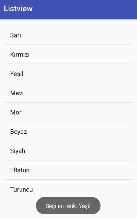Tap the Beyaz list row
Image resolution: width=137 pixels, height=218 pixels.
coord(68,131)
